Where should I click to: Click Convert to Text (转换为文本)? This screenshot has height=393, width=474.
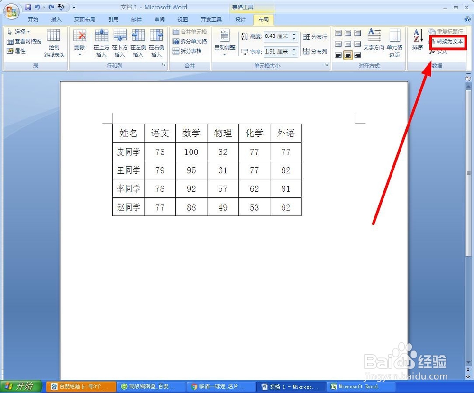(x=447, y=41)
